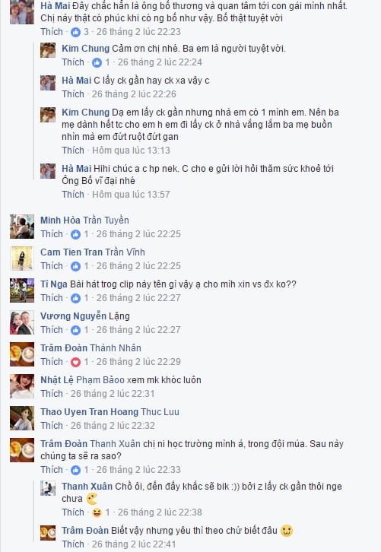
Task: Open tagged name Thuc Luu
Action: 160,412
